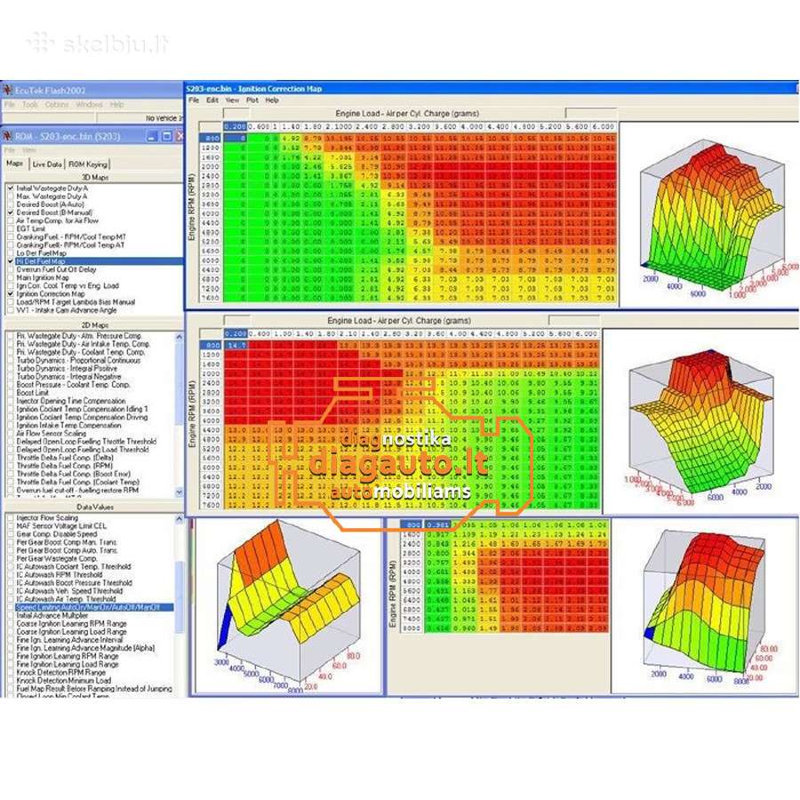Check the Boost Limit 2D map
Image resolution: width=800 pixels, height=800 pixels.
[x=11, y=393]
